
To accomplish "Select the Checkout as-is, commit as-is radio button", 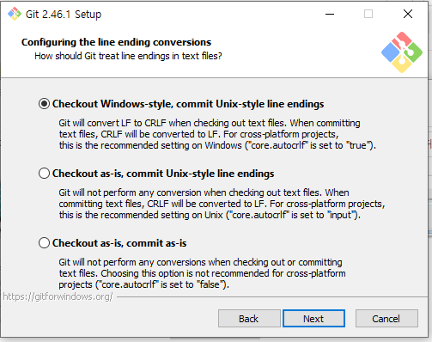I will pyautogui.click(x=44, y=243).
